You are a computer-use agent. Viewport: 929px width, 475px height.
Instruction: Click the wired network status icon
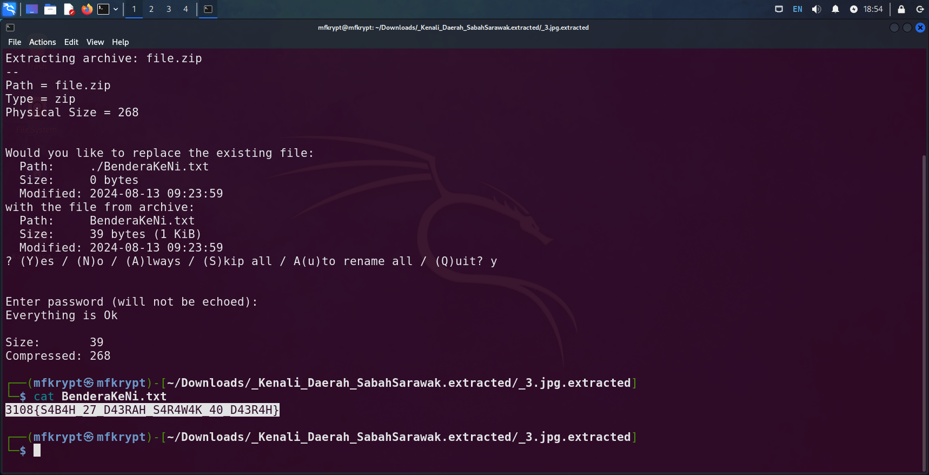(x=779, y=9)
